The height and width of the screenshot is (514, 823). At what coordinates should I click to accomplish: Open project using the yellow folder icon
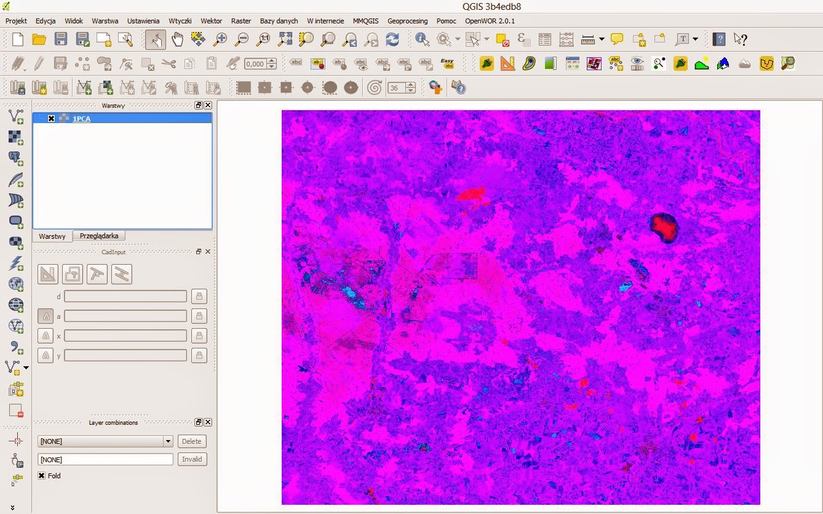(39, 40)
